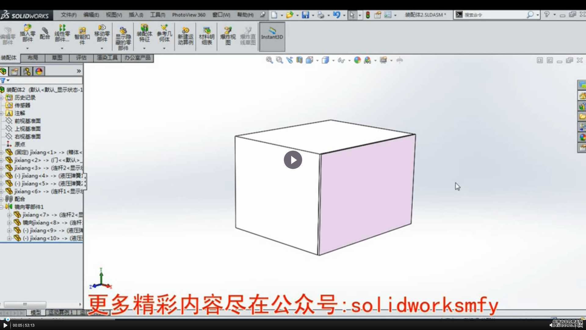The height and width of the screenshot is (330, 586).
Task: Select the Mate (配合) tool
Action: (45, 34)
